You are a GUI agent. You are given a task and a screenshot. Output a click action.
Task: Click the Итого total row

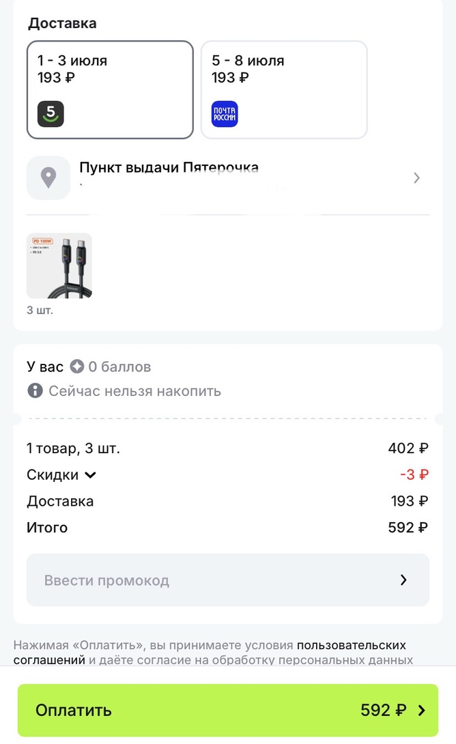227,528
